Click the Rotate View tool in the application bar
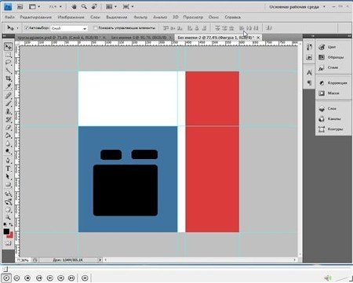The width and height of the screenshot is (353, 283). 94,7
